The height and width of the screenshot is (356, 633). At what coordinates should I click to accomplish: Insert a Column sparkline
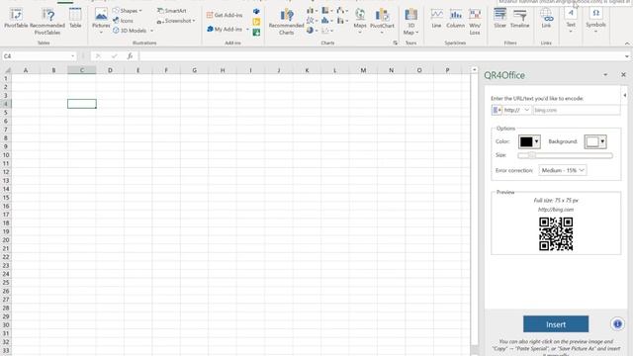point(455,19)
